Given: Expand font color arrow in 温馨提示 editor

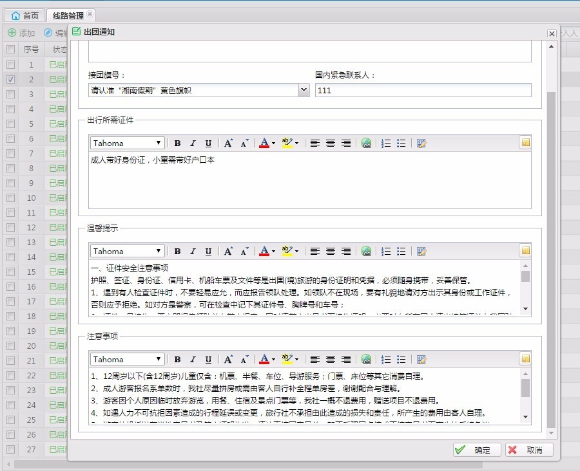Looking at the screenshot, I should (273, 252).
